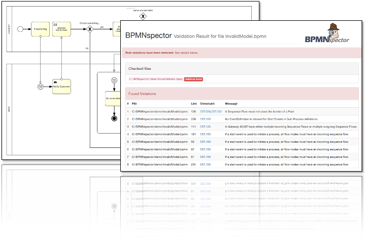Click line number 126 in row 1
366x249 pixels.
[193, 111]
